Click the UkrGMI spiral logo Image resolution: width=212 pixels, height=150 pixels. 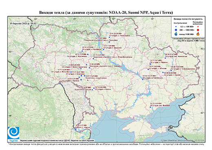click(x=13, y=133)
